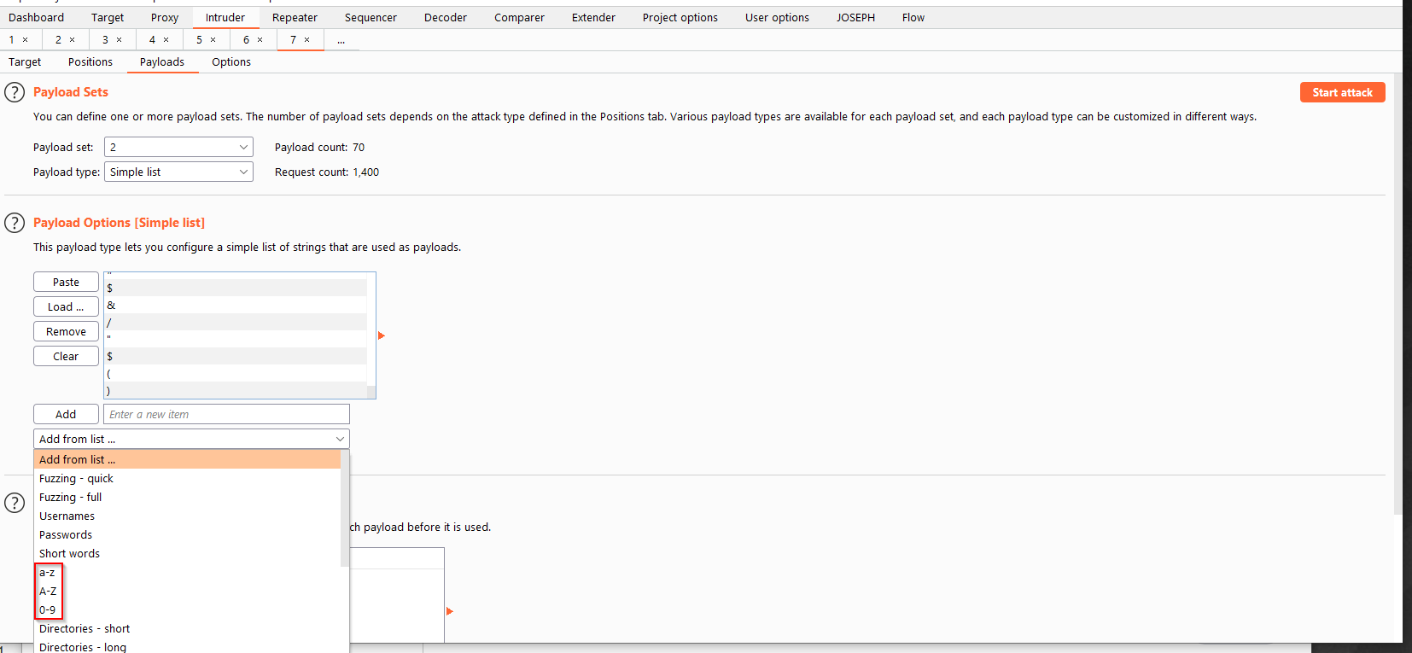Open Payload Options help icon
This screenshot has height=653, width=1412.
click(15, 223)
